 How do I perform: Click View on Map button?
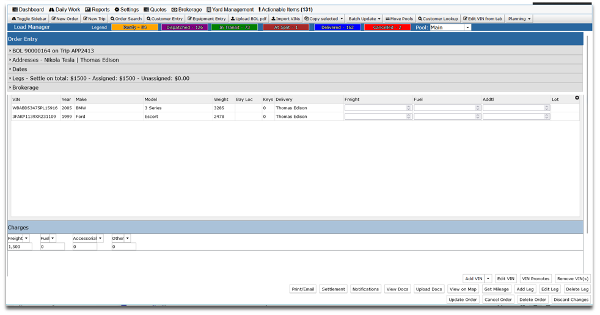(x=463, y=289)
